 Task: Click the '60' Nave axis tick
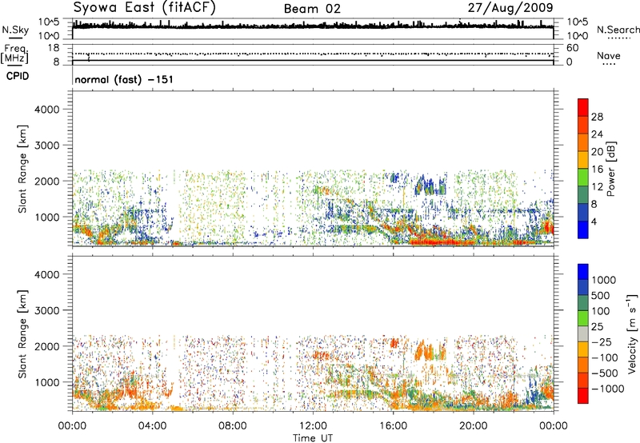[x=572, y=48]
